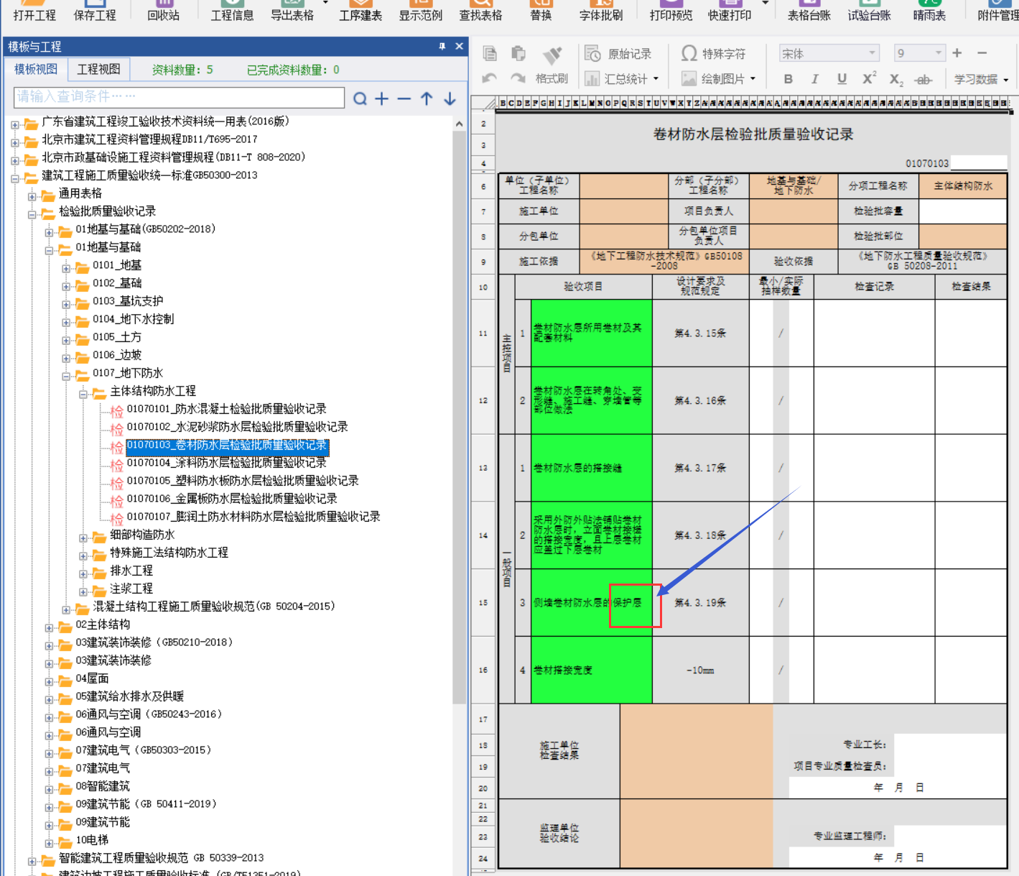Click 打印预览 for print preview
This screenshot has width=1019, height=876.
[671, 11]
